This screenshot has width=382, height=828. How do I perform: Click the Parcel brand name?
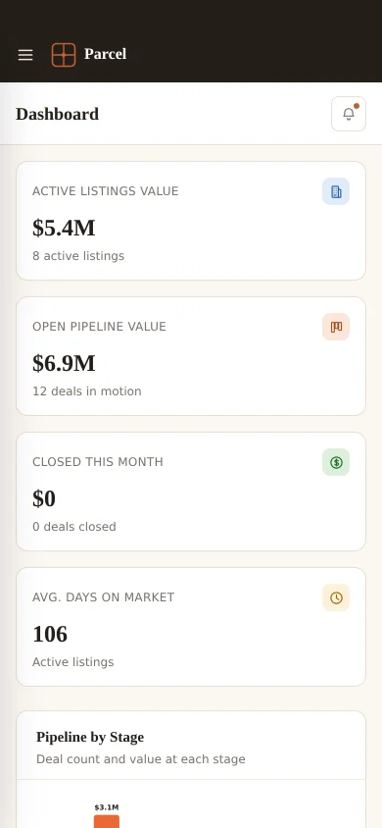coord(106,54)
